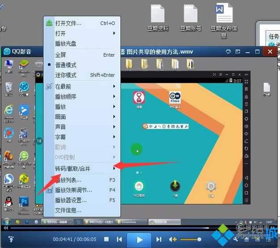The width and height of the screenshot is (280, 248).
Task: Stop playback with the stop button
Action: tap(106, 239)
